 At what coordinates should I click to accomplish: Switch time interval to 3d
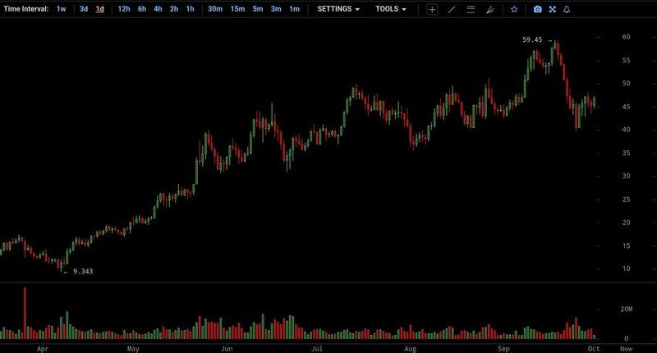(x=84, y=9)
